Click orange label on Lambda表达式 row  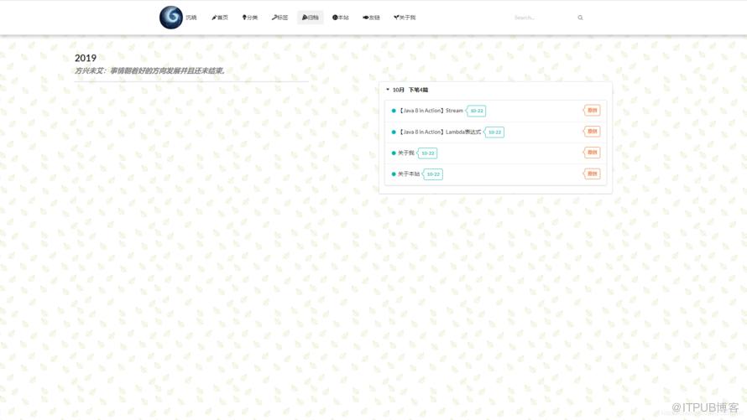pyautogui.click(x=592, y=132)
